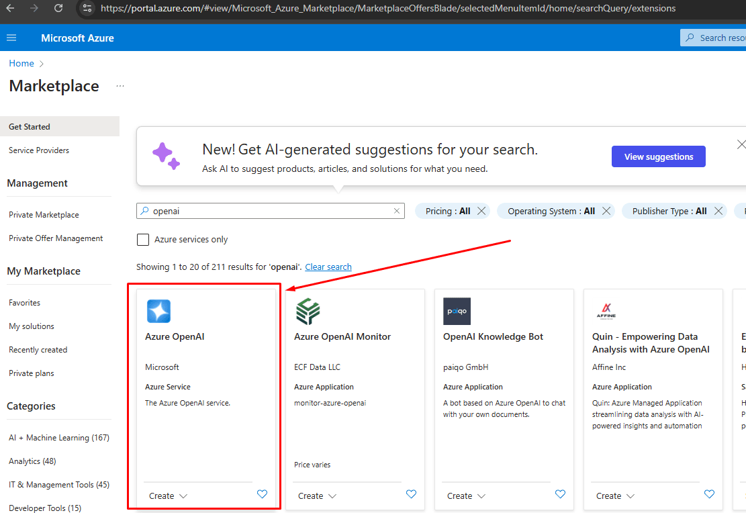Click the paiqo GmbH publisher text
746x513 pixels.
pyautogui.click(x=466, y=367)
